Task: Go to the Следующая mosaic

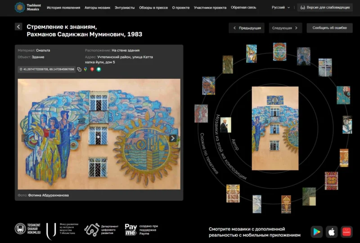Action: coord(285,28)
